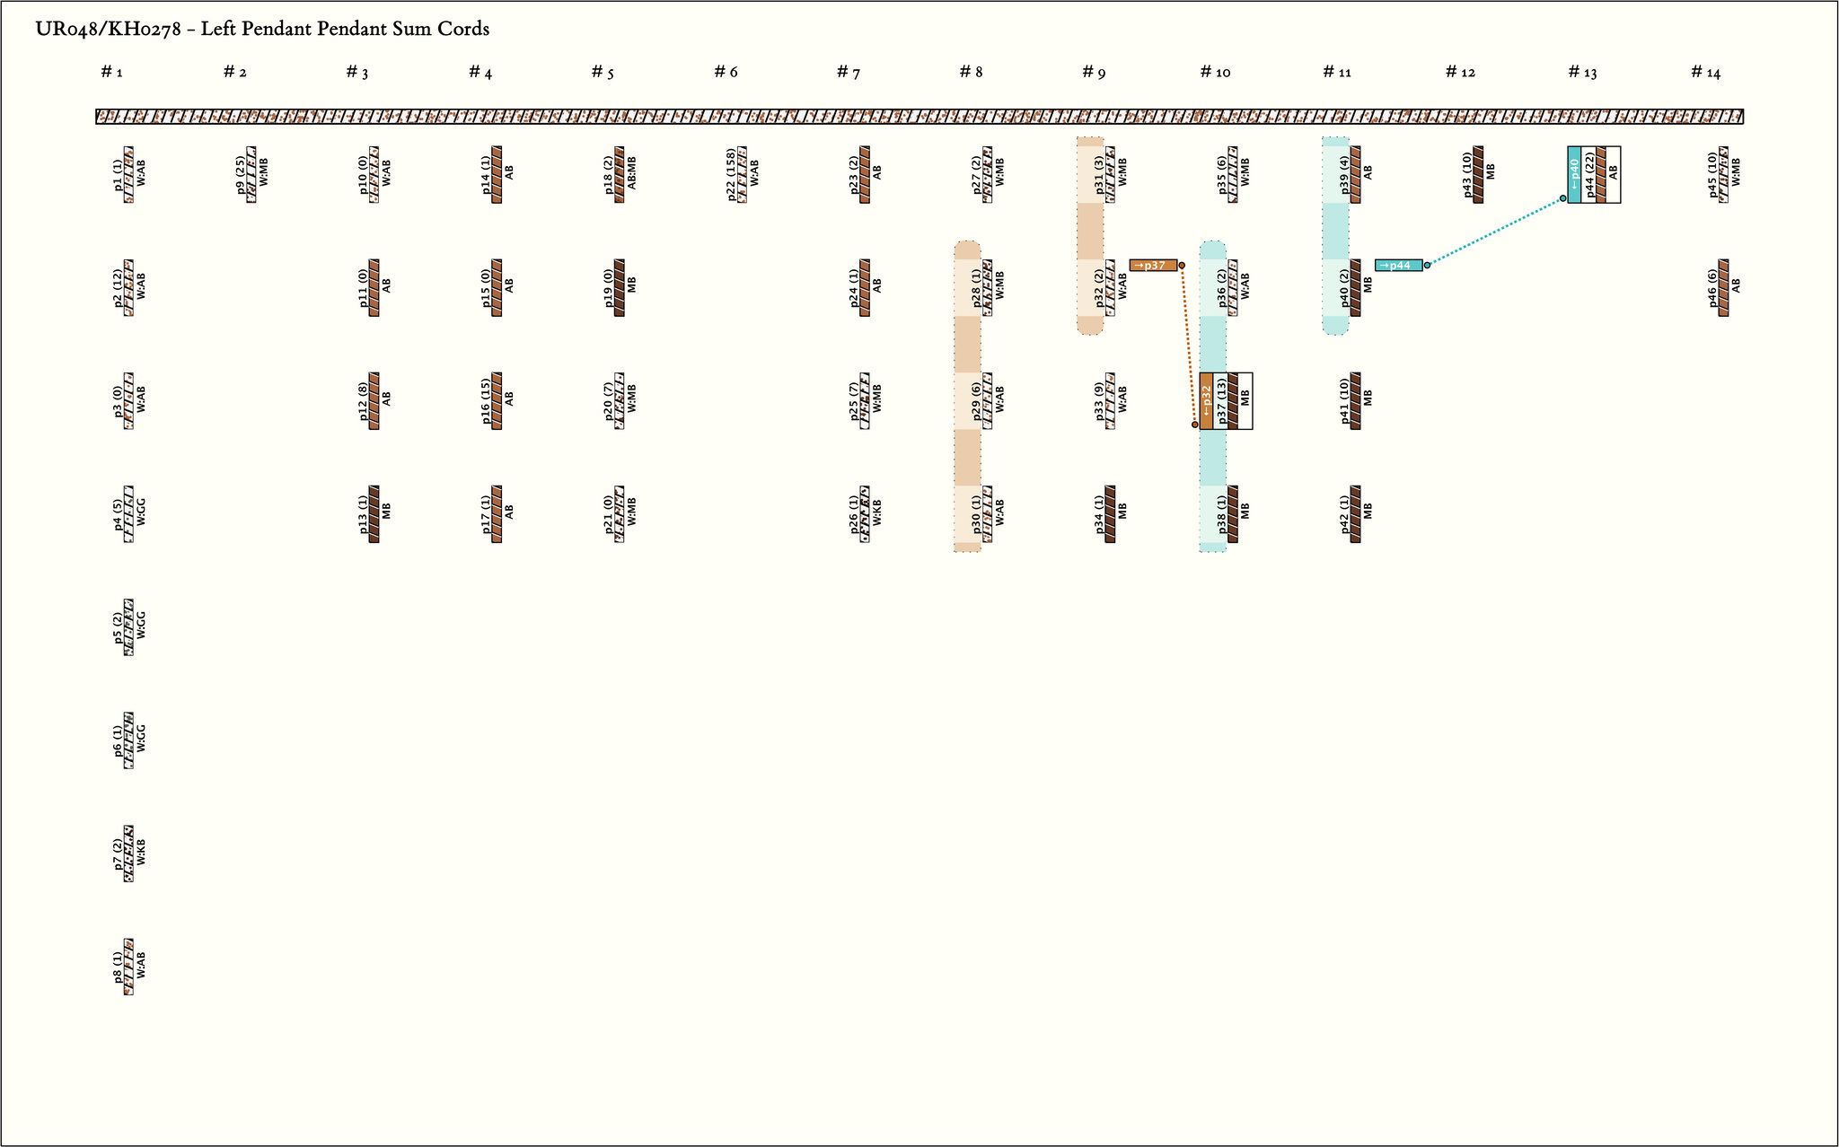Click the teal ←p40 tag on p44
Image resolution: width=1839 pixels, height=1147 pixels.
(1574, 174)
